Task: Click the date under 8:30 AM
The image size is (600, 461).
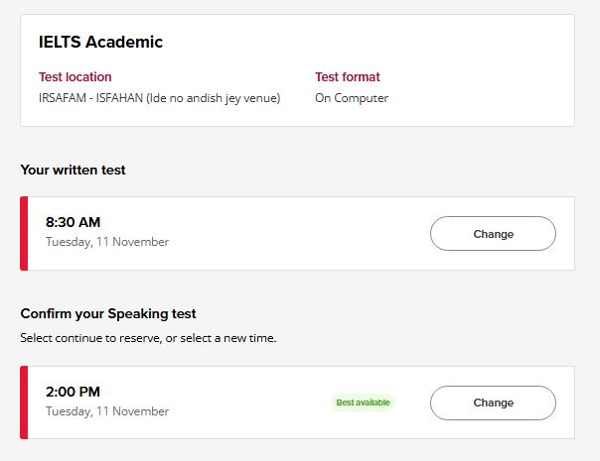Action: 107,242
